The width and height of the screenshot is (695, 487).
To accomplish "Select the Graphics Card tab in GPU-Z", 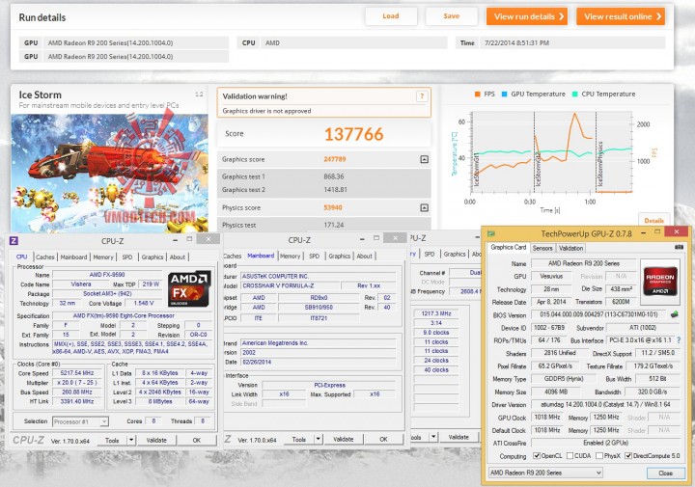I will 509,248.
